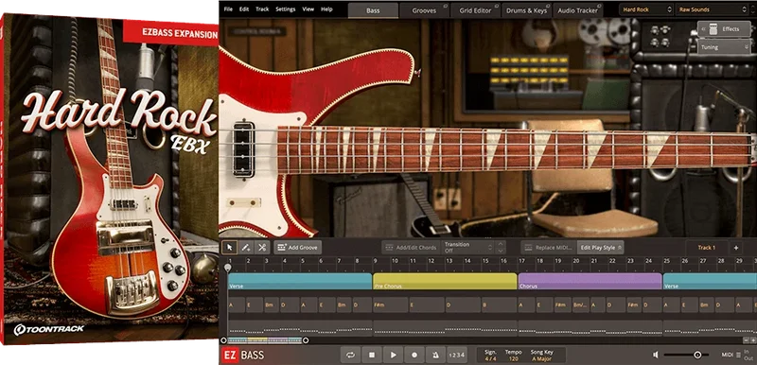Click the playhead marker at bar 1
757x365 pixels.
click(x=228, y=267)
